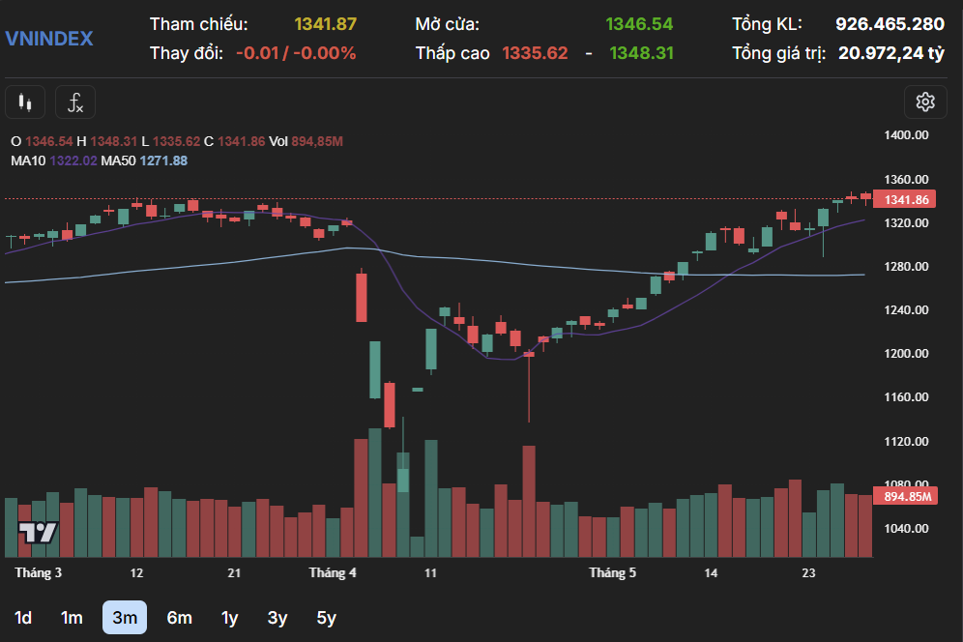Click the legend open value 1346.54

[49, 141]
